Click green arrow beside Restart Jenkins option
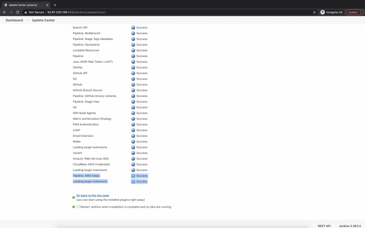Image resolution: width=365 pixels, height=228 pixels. (x=73, y=207)
